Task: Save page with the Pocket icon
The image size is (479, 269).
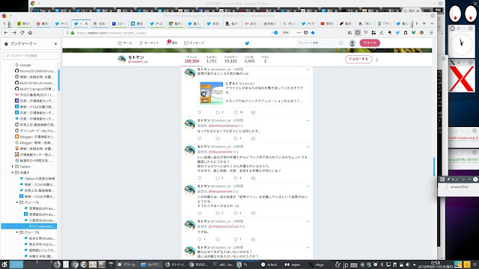Action: [x=306, y=33]
